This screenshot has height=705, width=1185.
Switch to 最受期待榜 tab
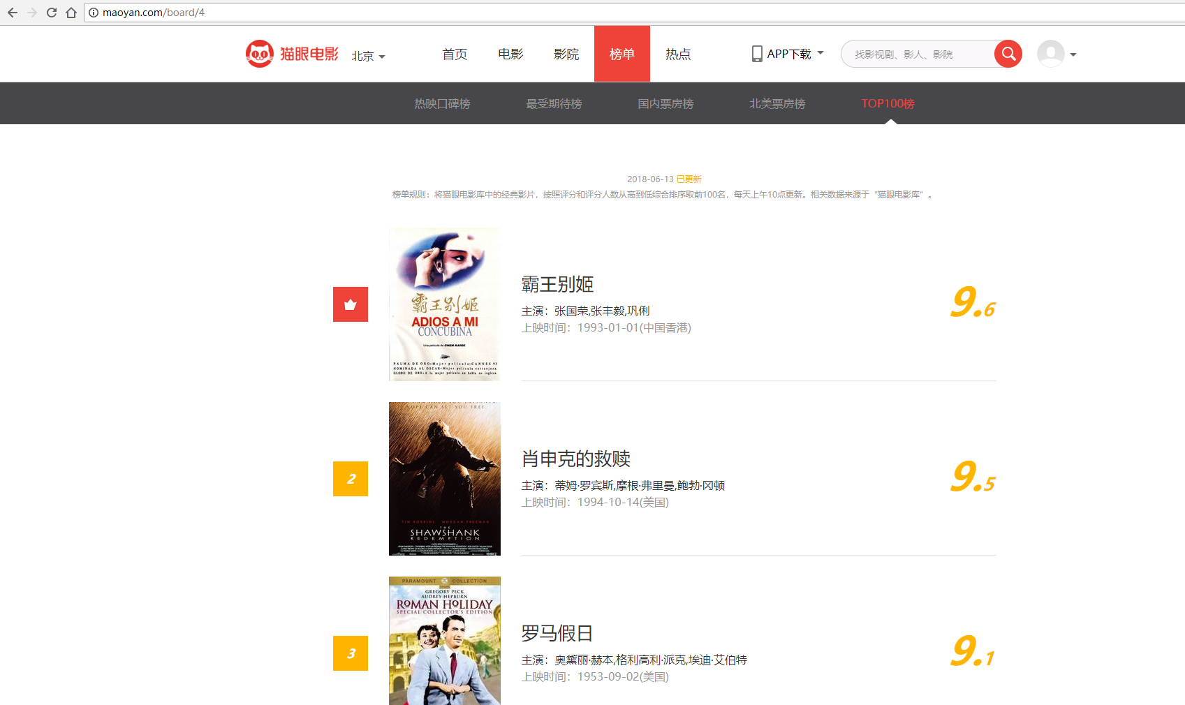(x=554, y=103)
